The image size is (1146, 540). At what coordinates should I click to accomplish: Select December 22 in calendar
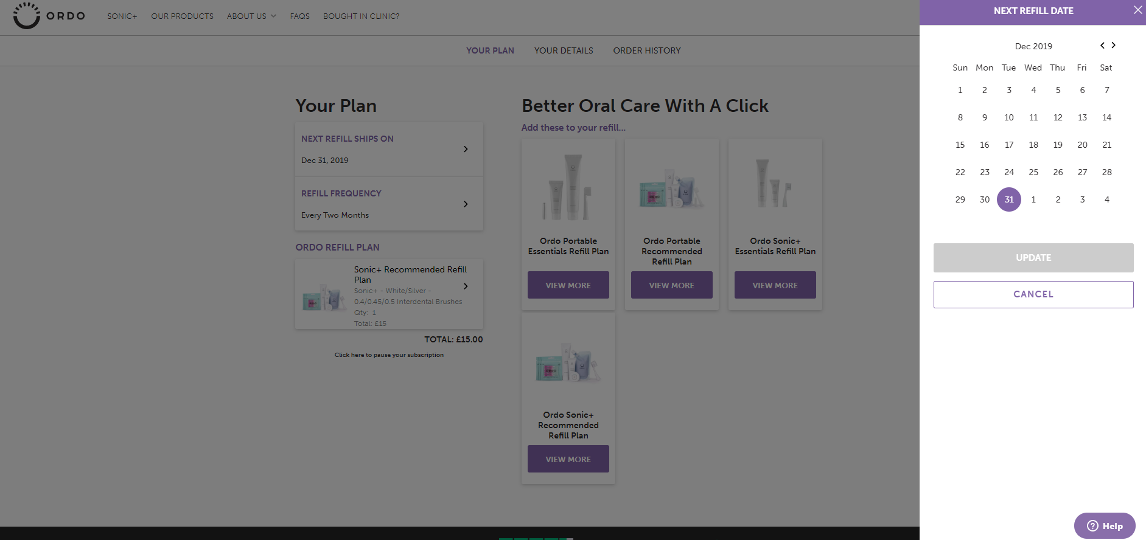coord(960,172)
